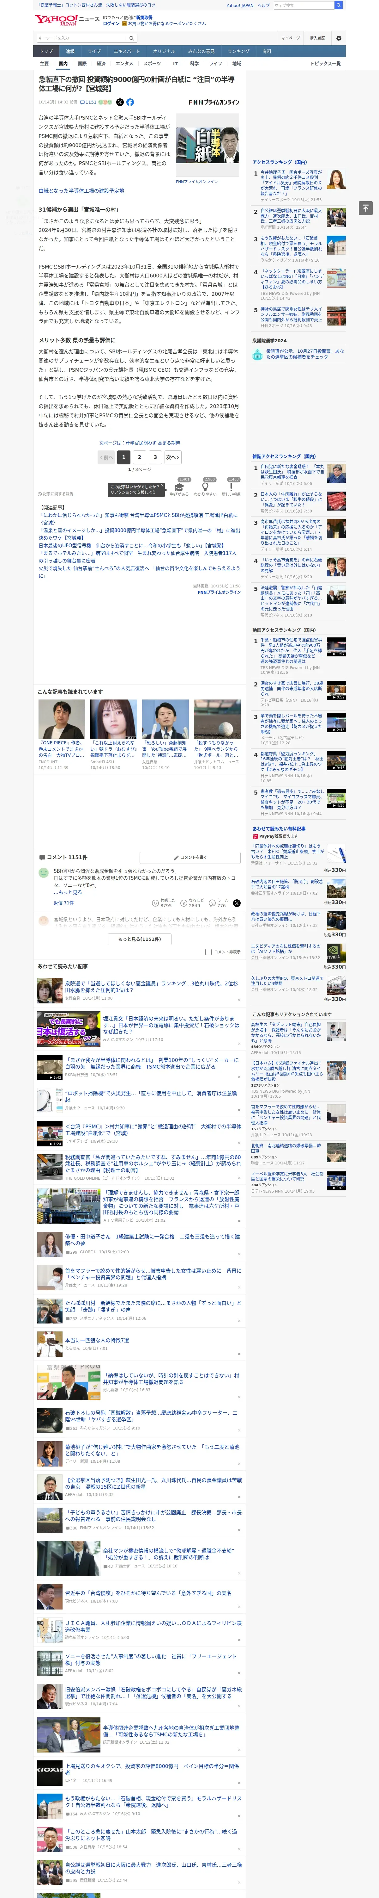This screenshot has width=379, height=1898.
Task: Click the 購入履歴 link
Action: 317,38
